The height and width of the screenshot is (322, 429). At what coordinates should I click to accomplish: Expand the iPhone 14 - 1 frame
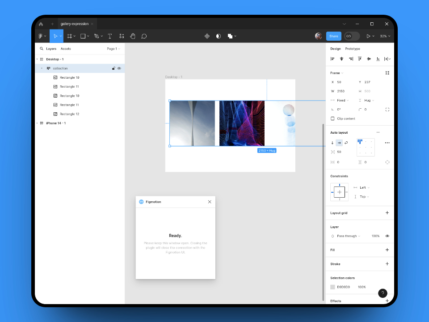click(x=37, y=123)
